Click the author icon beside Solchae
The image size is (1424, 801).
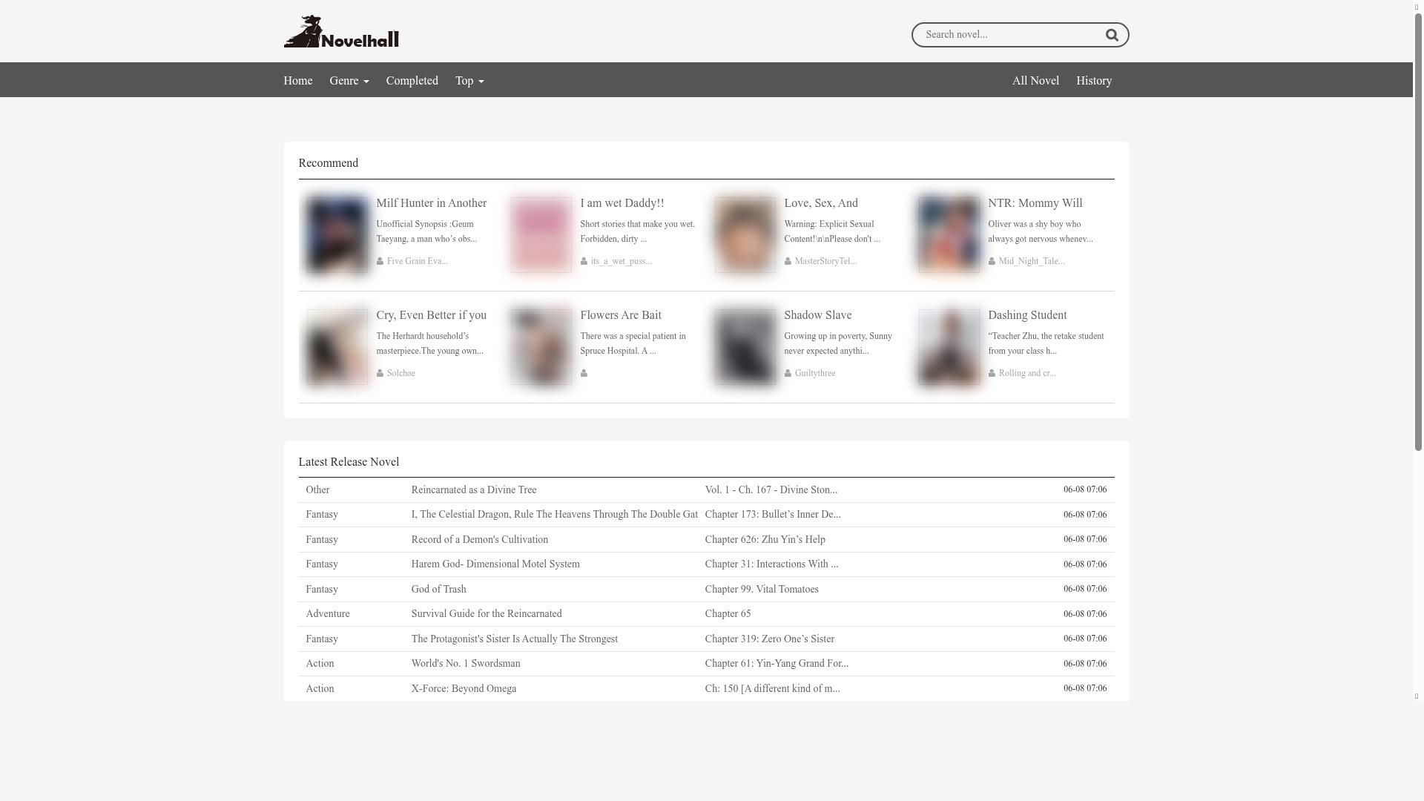(380, 373)
